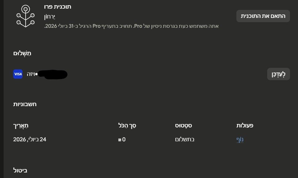Click the יַרחוֹן monthly billing label

[x=50, y=17]
